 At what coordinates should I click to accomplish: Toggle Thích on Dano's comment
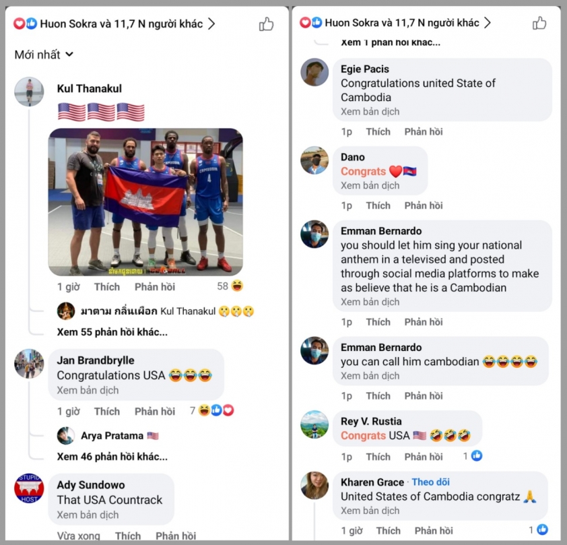pyautogui.click(x=378, y=205)
